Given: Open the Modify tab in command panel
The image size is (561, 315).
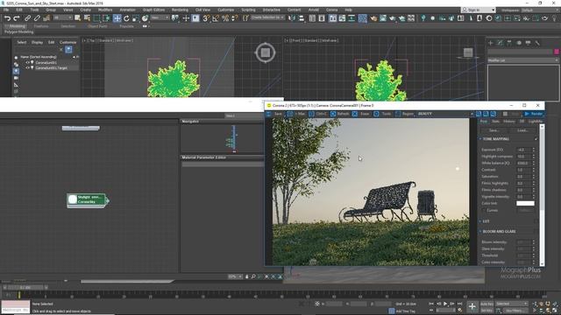Looking at the screenshot, I should [x=500, y=43].
